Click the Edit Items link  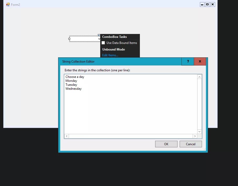click(110, 55)
